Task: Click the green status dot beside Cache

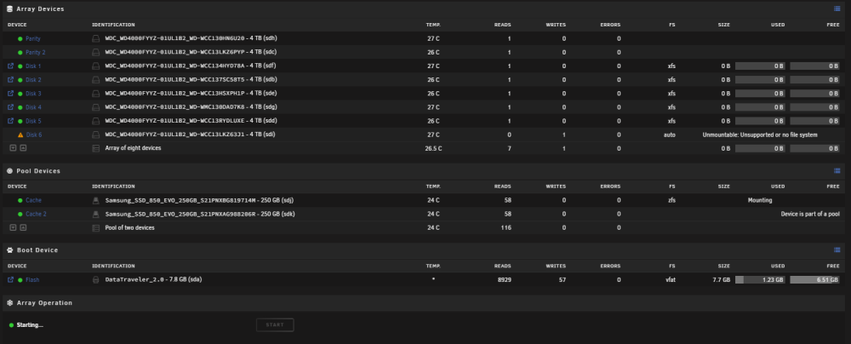Action: [x=20, y=201]
